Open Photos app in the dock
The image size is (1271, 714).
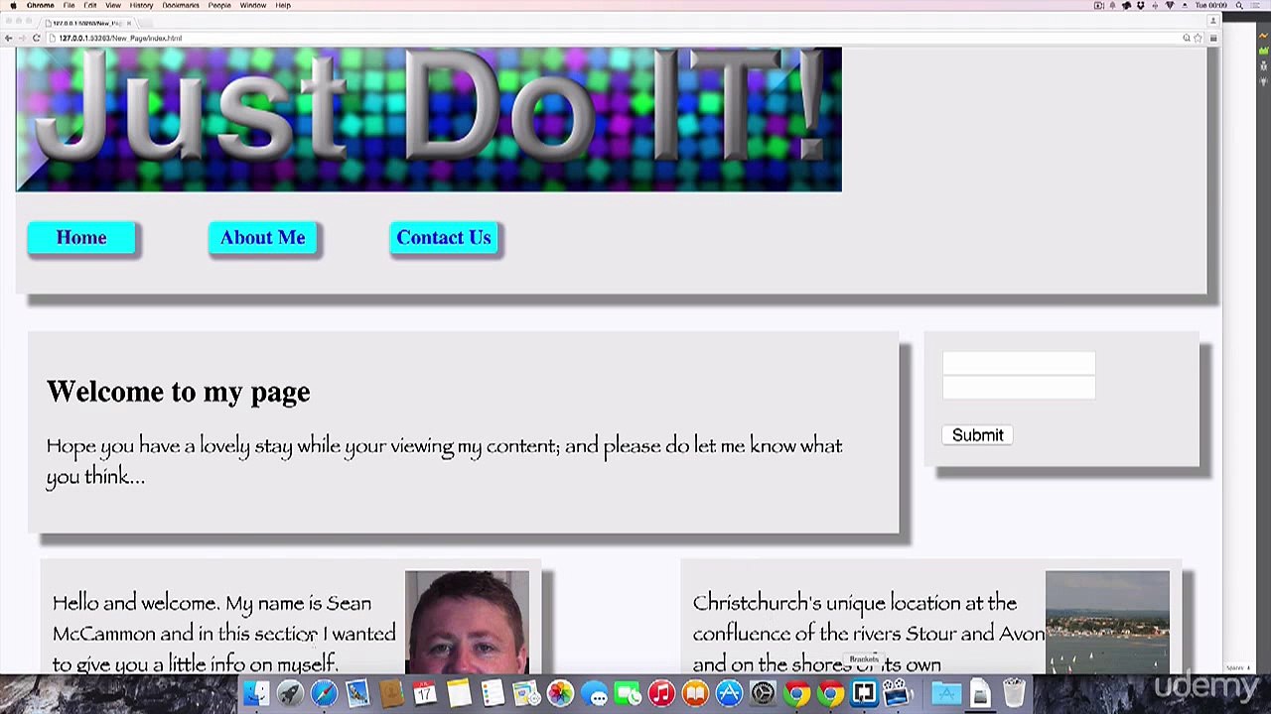(x=560, y=693)
